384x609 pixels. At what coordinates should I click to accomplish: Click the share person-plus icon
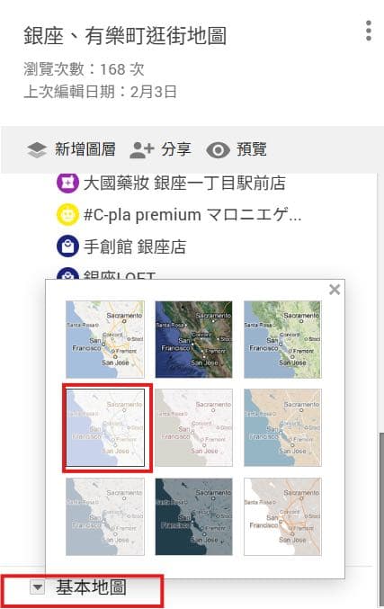[x=142, y=150]
